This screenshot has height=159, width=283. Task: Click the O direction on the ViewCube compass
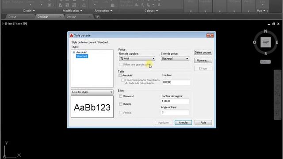(255, 42)
